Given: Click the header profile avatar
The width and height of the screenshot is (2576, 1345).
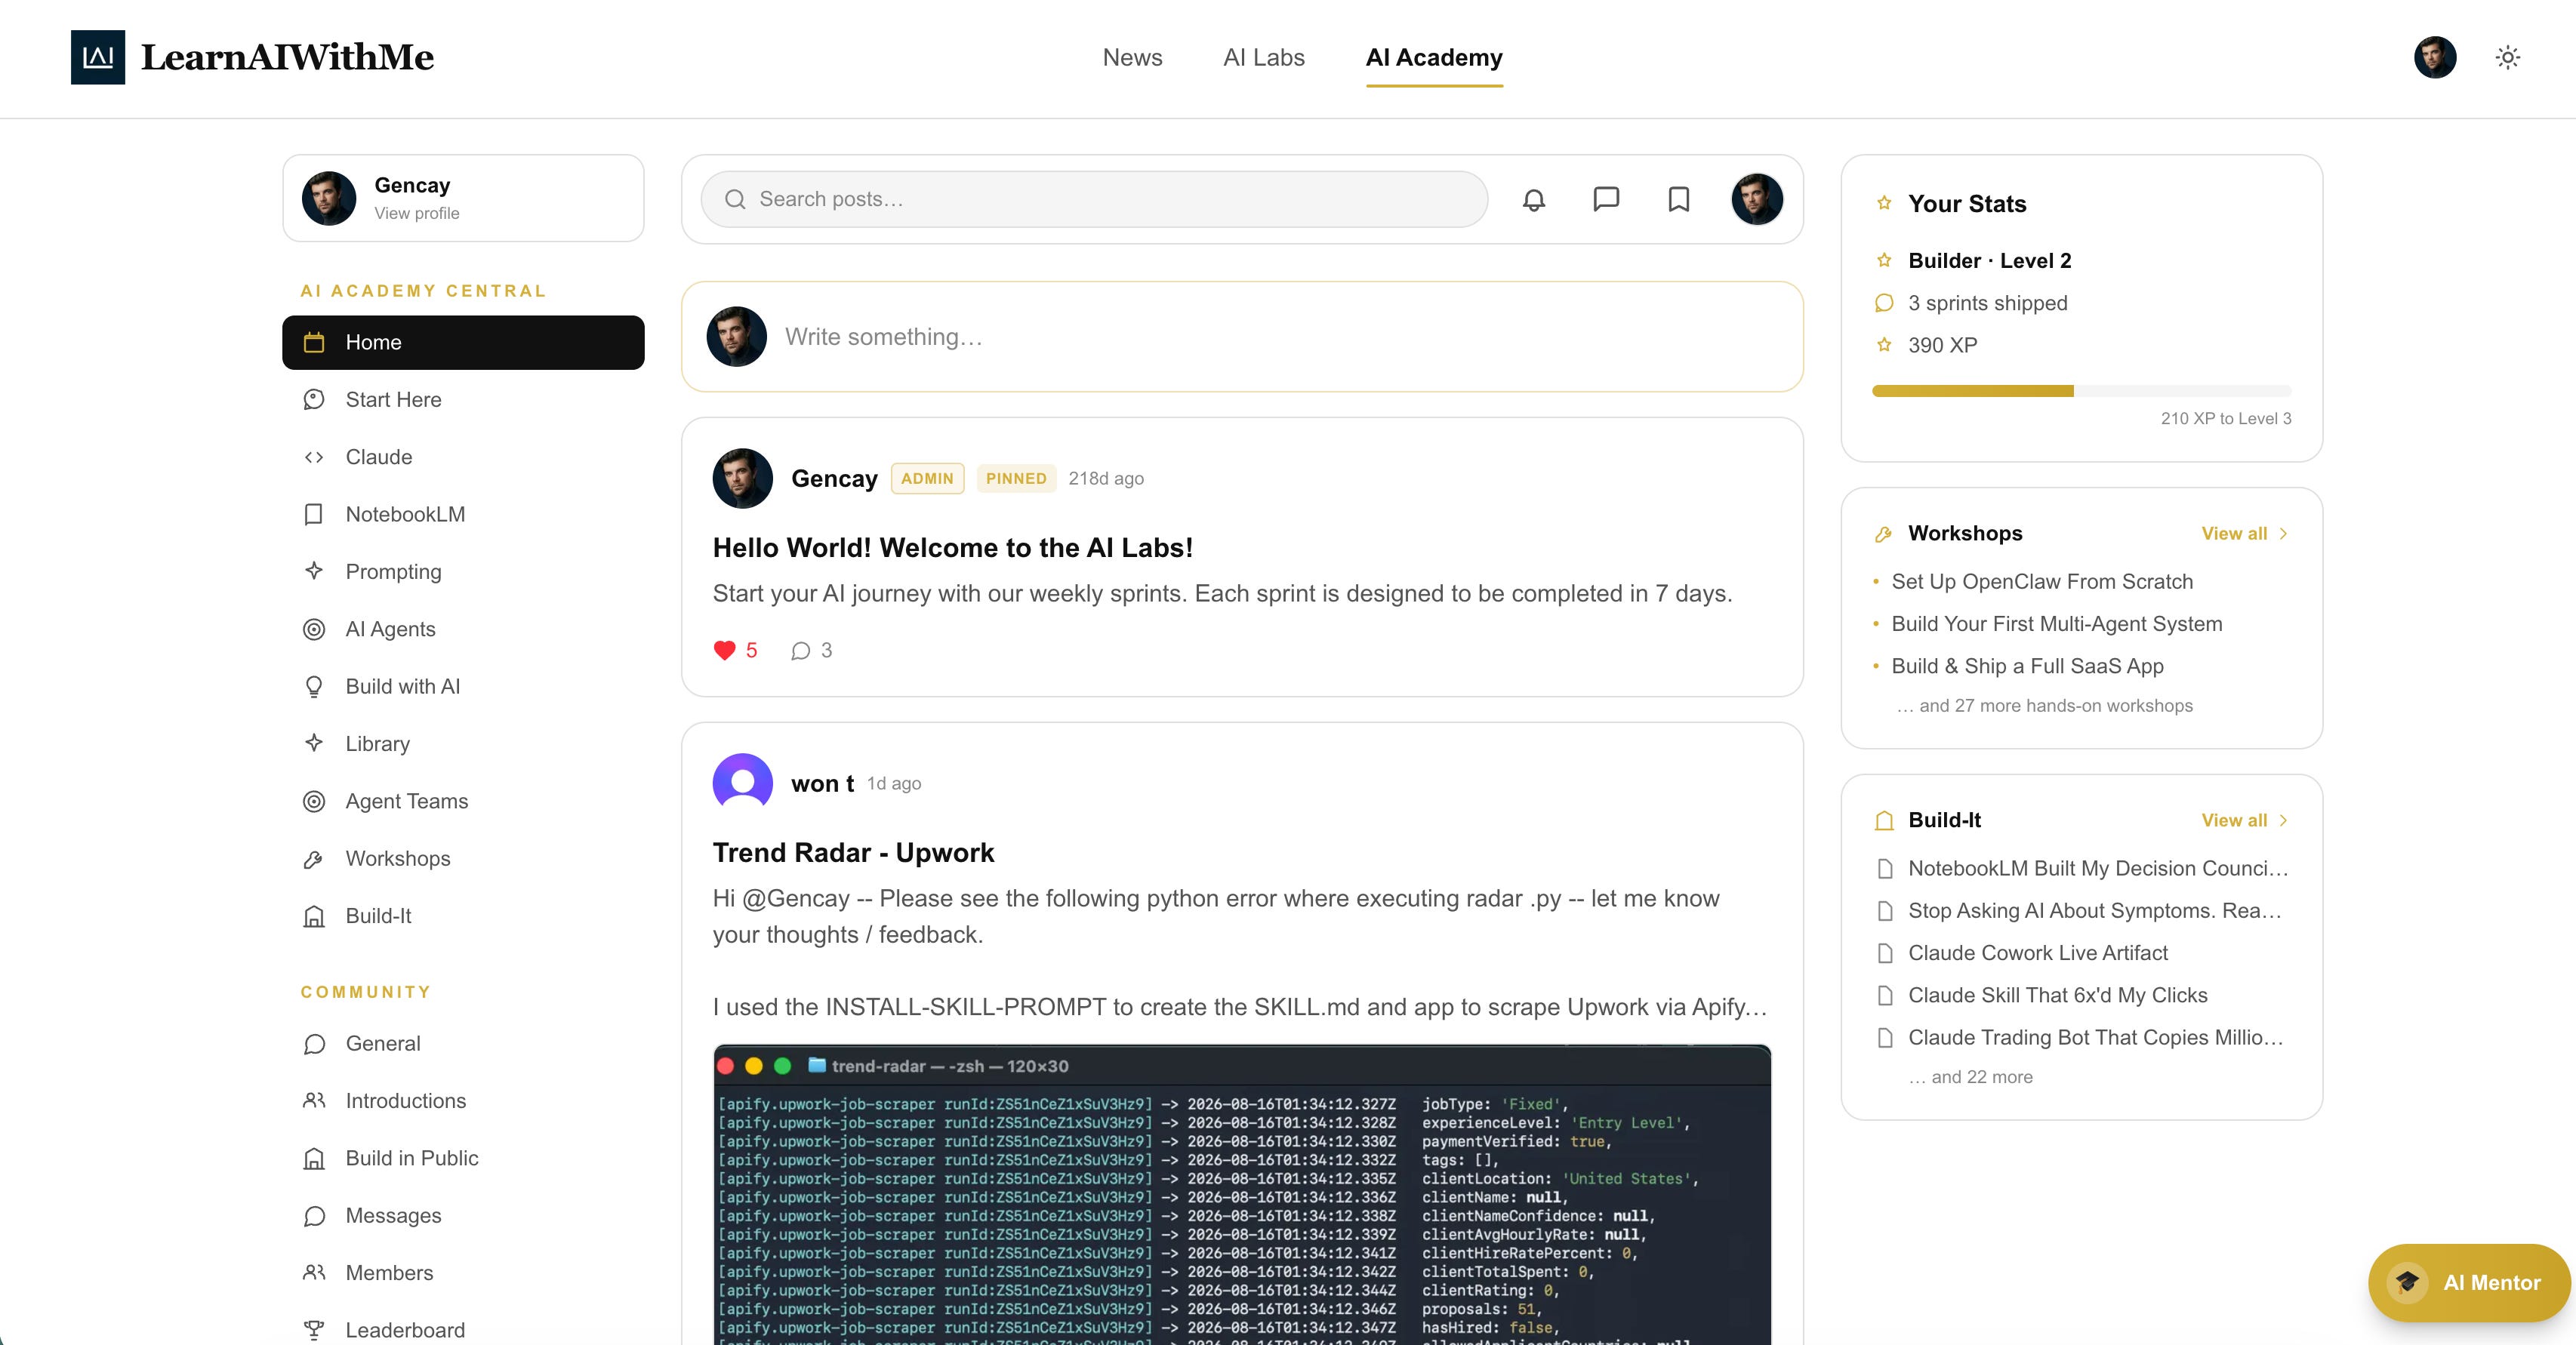Looking at the screenshot, I should (x=2434, y=57).
